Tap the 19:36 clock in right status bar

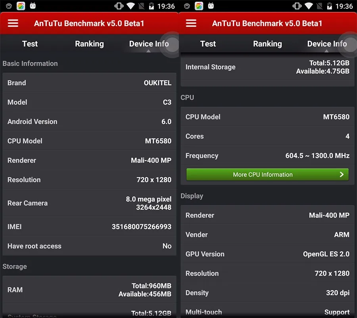tap(344, 6)
